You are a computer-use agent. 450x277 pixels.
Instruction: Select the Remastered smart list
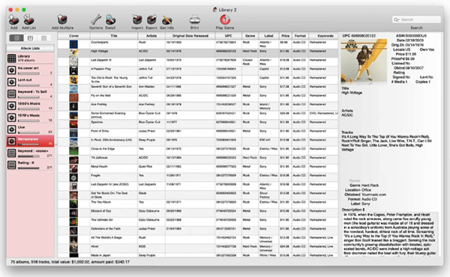30,141
